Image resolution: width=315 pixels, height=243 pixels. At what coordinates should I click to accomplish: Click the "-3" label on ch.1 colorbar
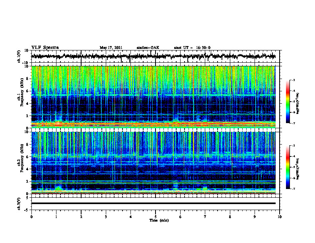(x=293, y=80)
